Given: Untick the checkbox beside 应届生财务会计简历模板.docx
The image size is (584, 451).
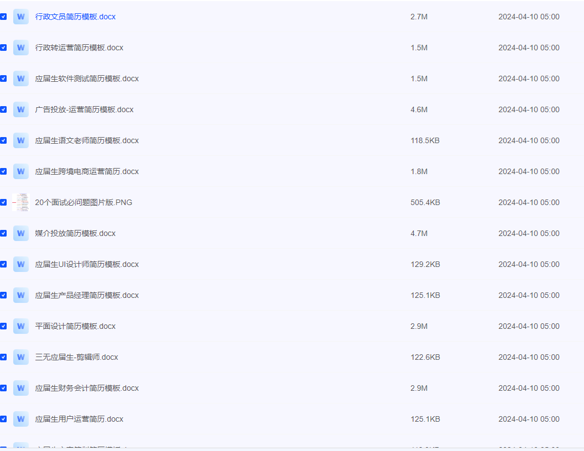Looking at the screenshot, I should click(x=3, y=388).
